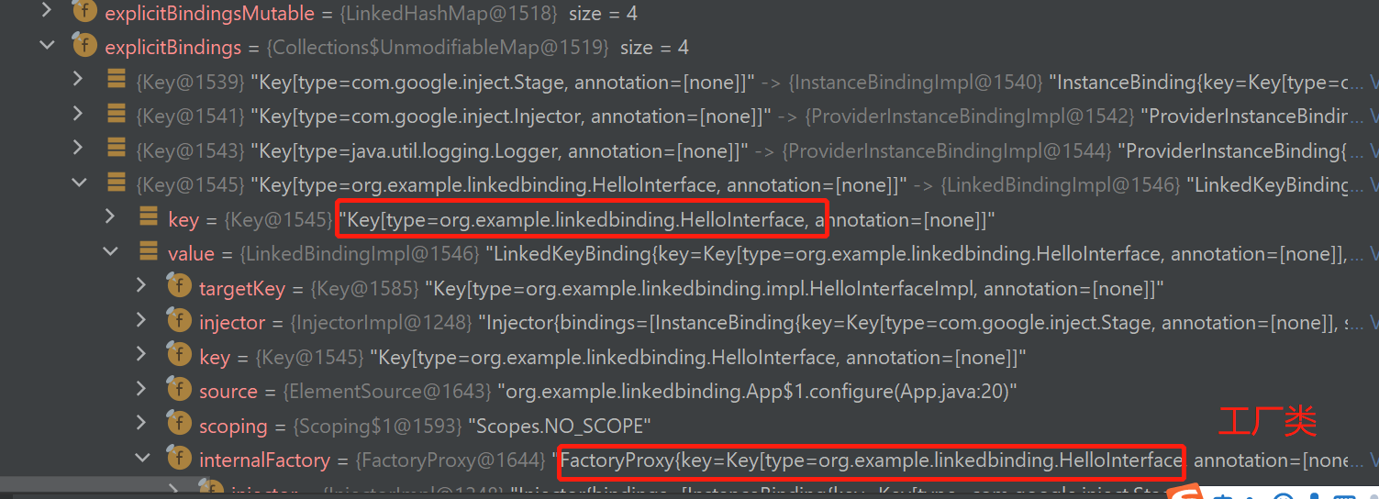Click the field icon beside internalFactory
Screen dimensions: 1379x499
tap(179, 458)
